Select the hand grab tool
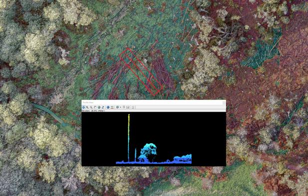308x196 pixels. [x=95, y=107]
